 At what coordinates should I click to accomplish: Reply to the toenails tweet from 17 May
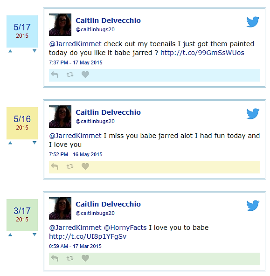(x=55, y=75)
